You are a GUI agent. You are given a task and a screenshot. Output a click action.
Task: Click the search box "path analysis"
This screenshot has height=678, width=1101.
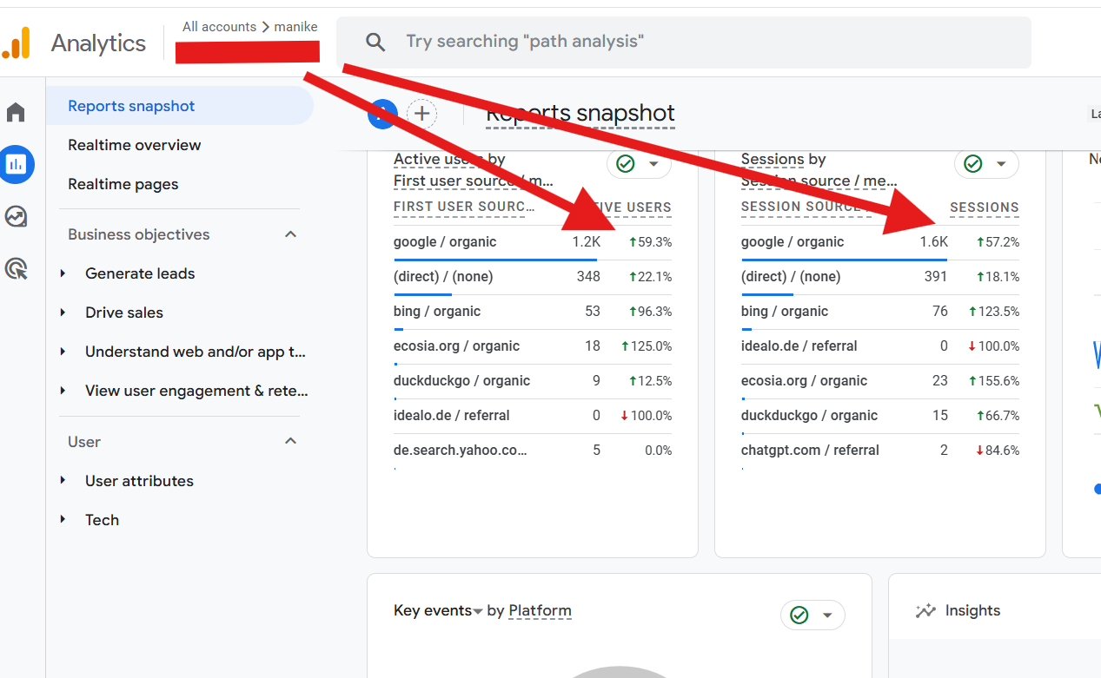click(683, 42)
